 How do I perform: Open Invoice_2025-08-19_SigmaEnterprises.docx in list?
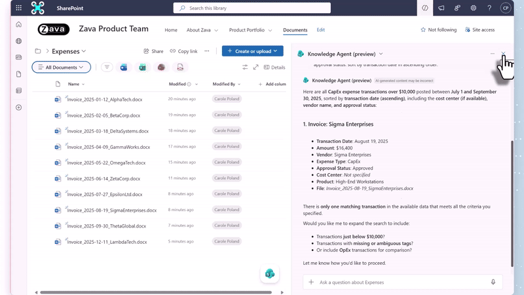(111, 210)
